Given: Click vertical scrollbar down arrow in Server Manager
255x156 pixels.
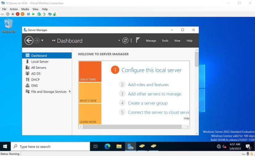Looking at the screenshot, I should [x=197, y=133].
